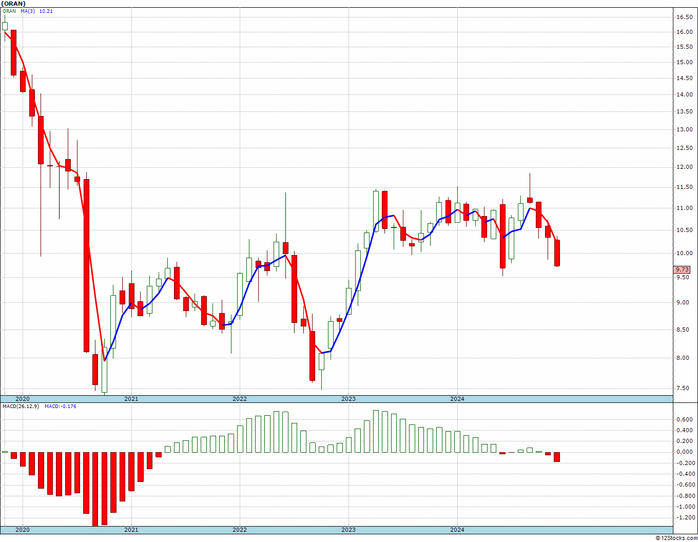Viewport: 698px width, 542px height.
Task: Click the 11.00 price axis label
Action: point(684,208)
